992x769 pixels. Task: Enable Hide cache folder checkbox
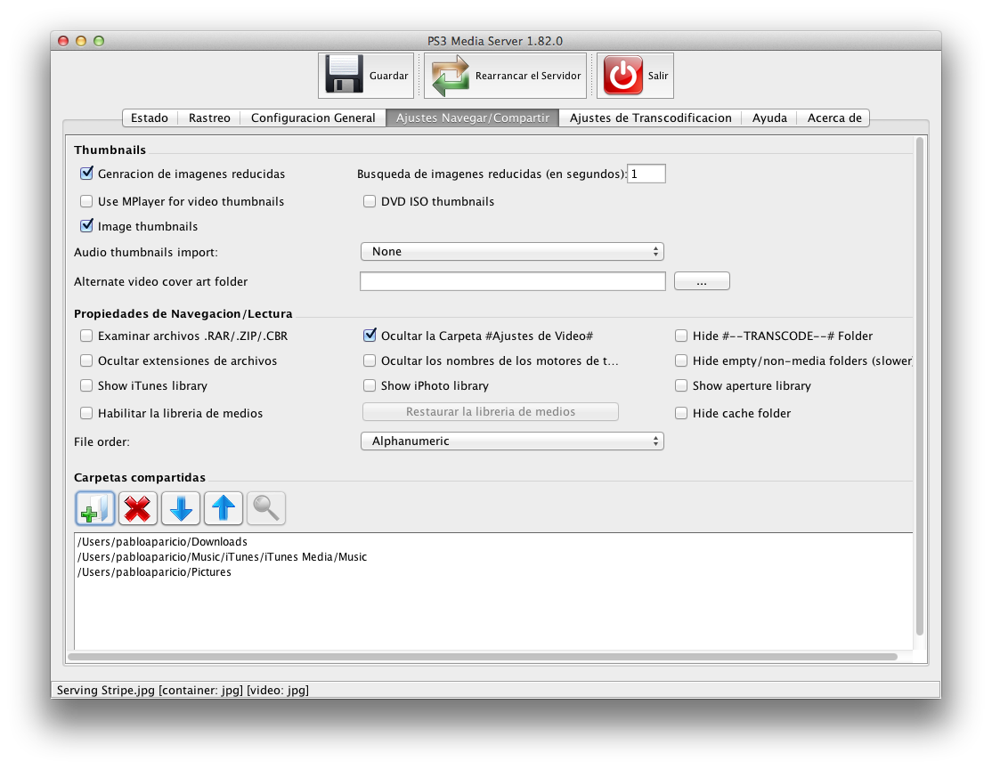681,413
